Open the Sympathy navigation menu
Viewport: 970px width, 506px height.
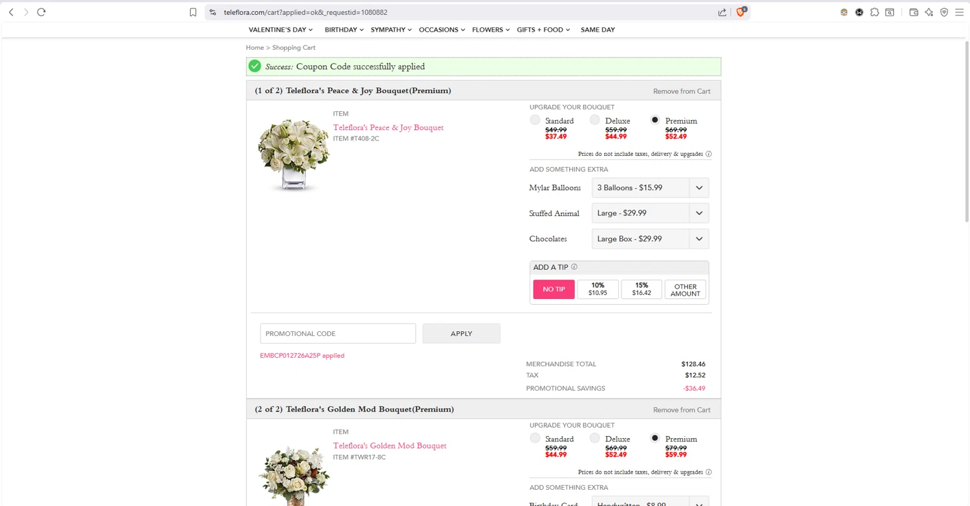coord(391,30)
